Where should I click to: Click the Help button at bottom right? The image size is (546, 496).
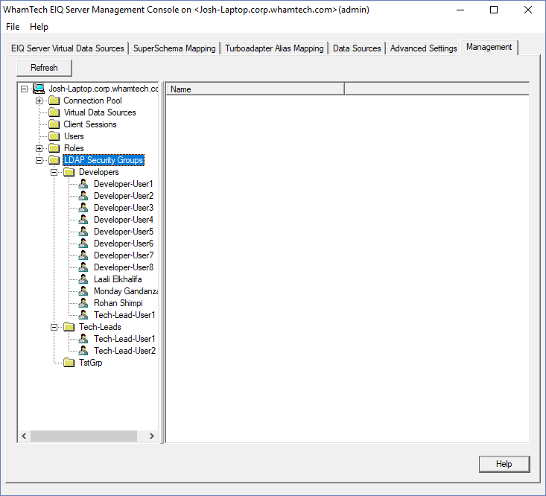click(504, 464)
